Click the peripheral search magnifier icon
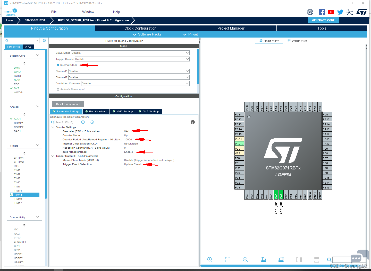 [7, 41]
